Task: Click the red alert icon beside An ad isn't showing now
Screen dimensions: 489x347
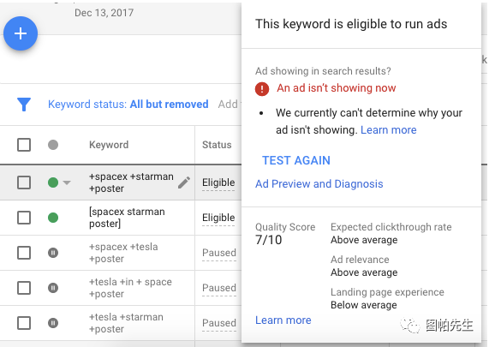Action: [x=262, y=89]
